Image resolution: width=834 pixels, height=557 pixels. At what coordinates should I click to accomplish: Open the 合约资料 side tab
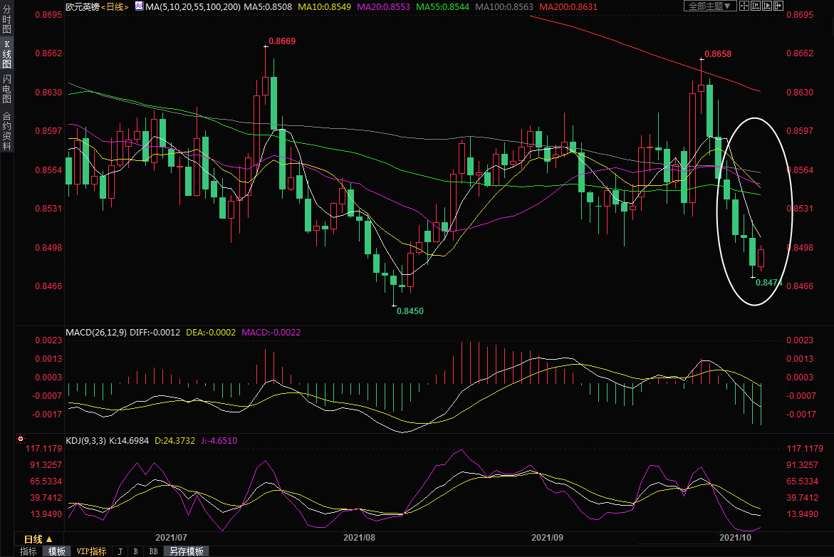[x=6, y=130]
